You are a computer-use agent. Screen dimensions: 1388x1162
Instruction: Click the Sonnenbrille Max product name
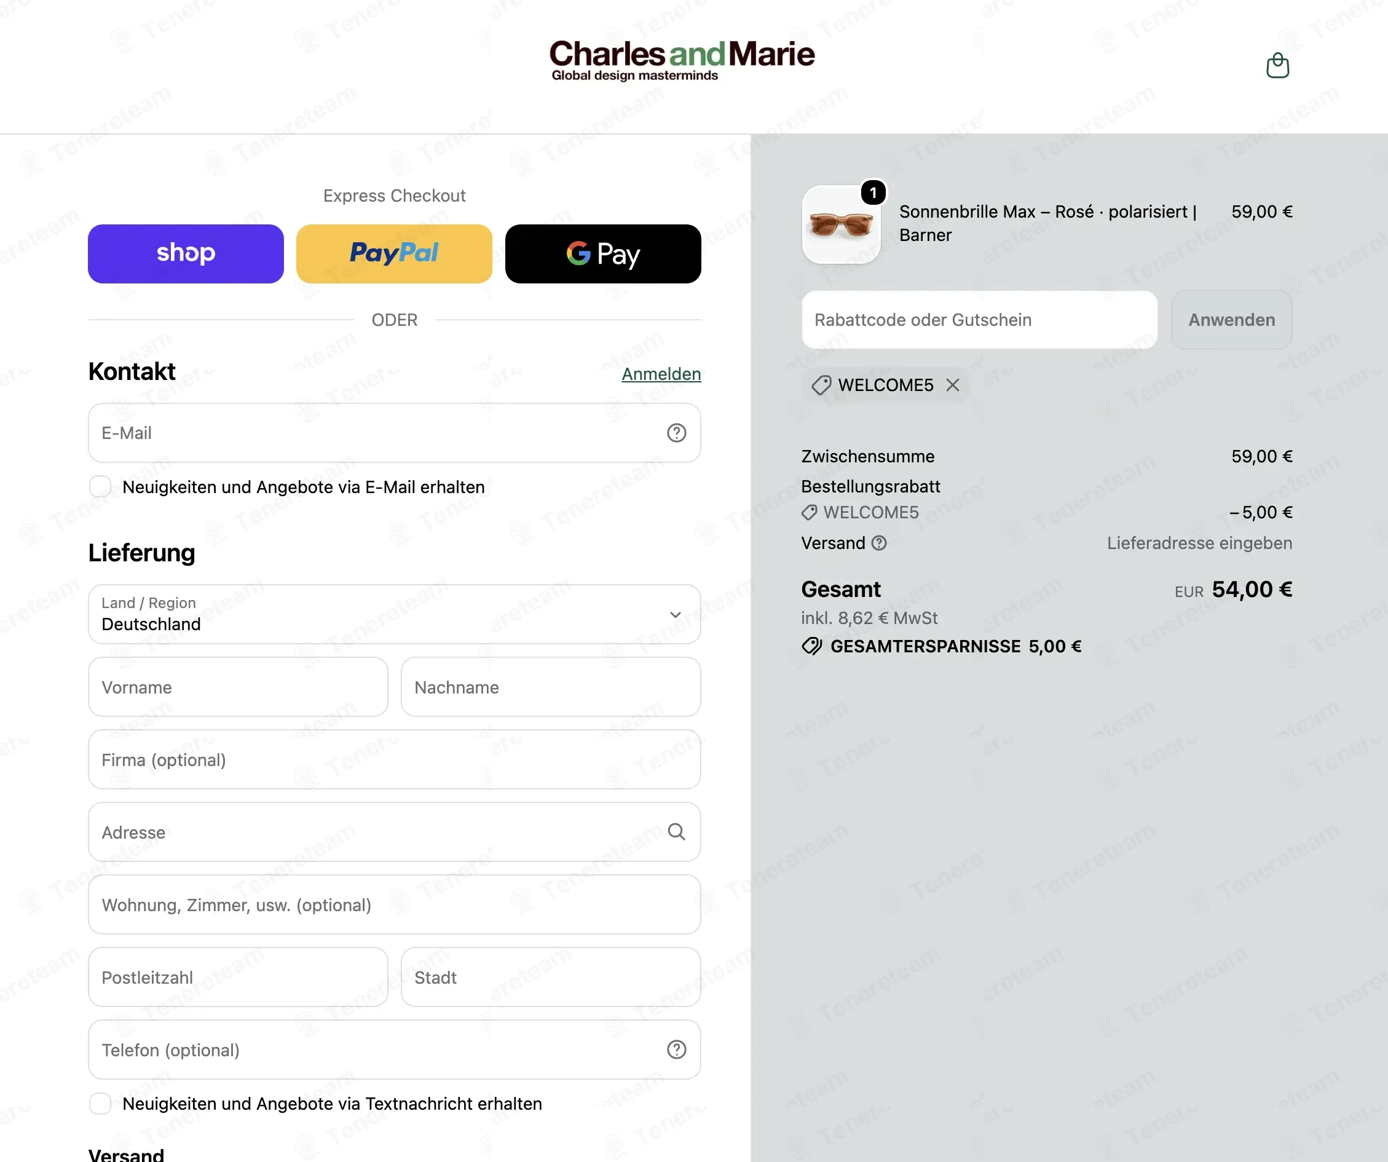[x=1047, y=223]
